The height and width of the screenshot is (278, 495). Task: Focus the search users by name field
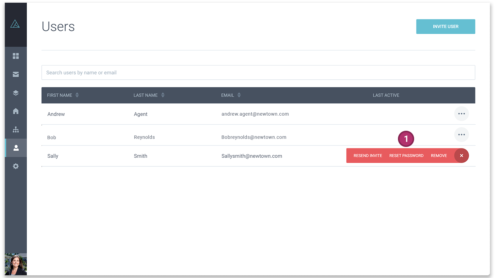tap(258, 73)
